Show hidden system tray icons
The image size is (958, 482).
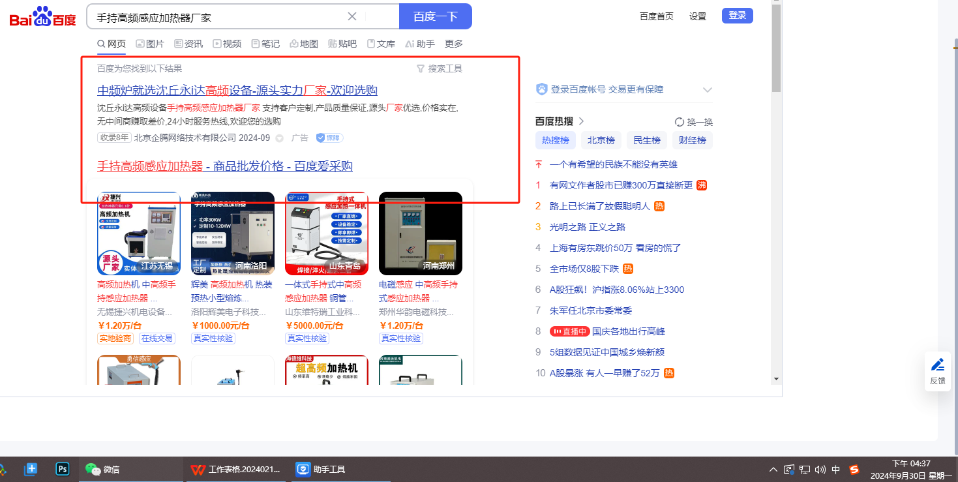coord(773,469)
